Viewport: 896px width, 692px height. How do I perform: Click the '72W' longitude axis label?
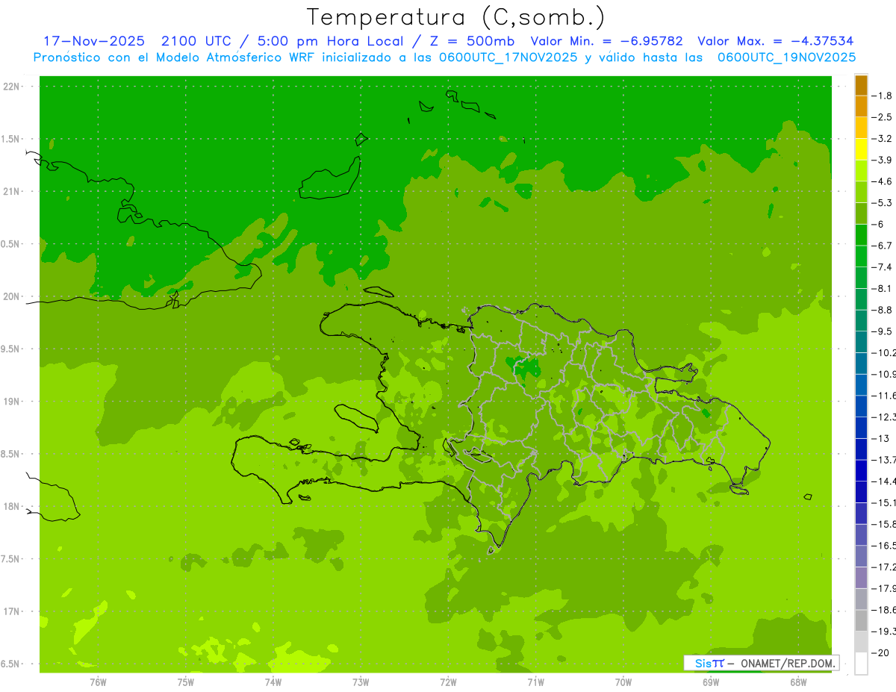(x=449, y=682)
